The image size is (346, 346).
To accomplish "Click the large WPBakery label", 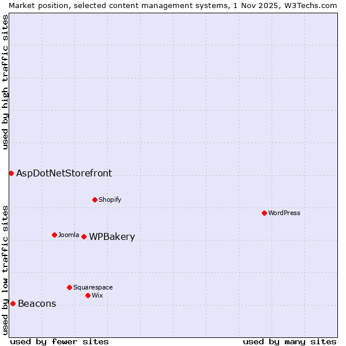I will (x=112, y=237).
